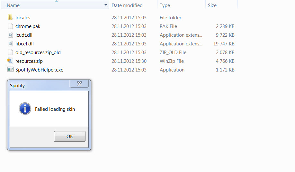Select the SpotifyWebHelper.exe file name
295x172 pixels.
[x=39, y=70]
